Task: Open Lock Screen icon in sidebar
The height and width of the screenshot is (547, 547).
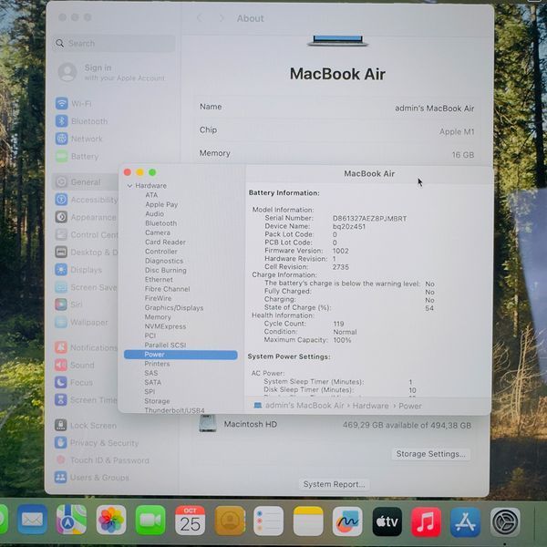Action: pyautogui.click(x=61, y=425)
